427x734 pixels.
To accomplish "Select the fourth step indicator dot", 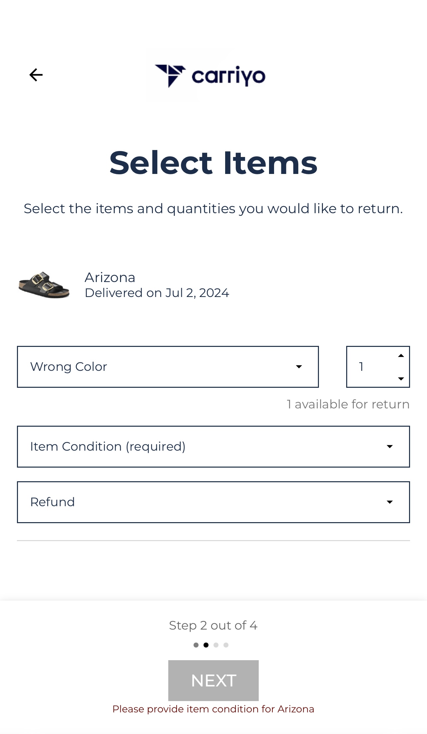I will 226,645.
